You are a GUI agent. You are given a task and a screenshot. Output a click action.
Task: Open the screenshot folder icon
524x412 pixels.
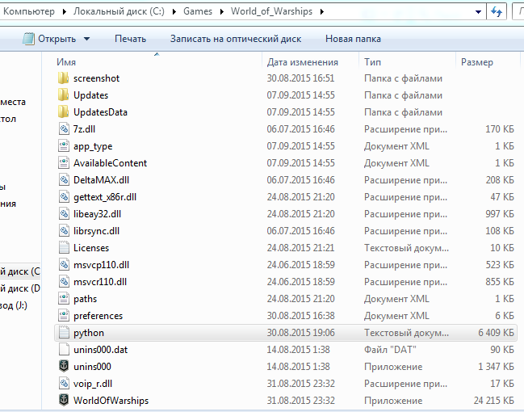63,78
